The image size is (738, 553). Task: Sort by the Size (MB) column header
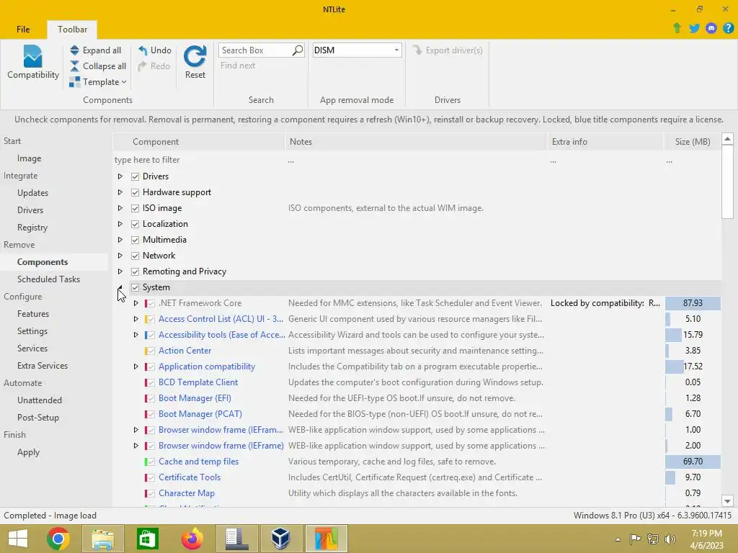[x=693, y=142]
